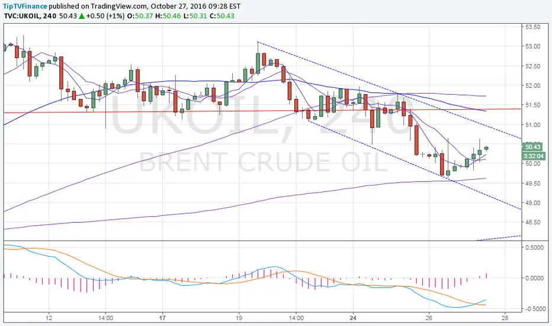Click the 26 date axis label

428,318
